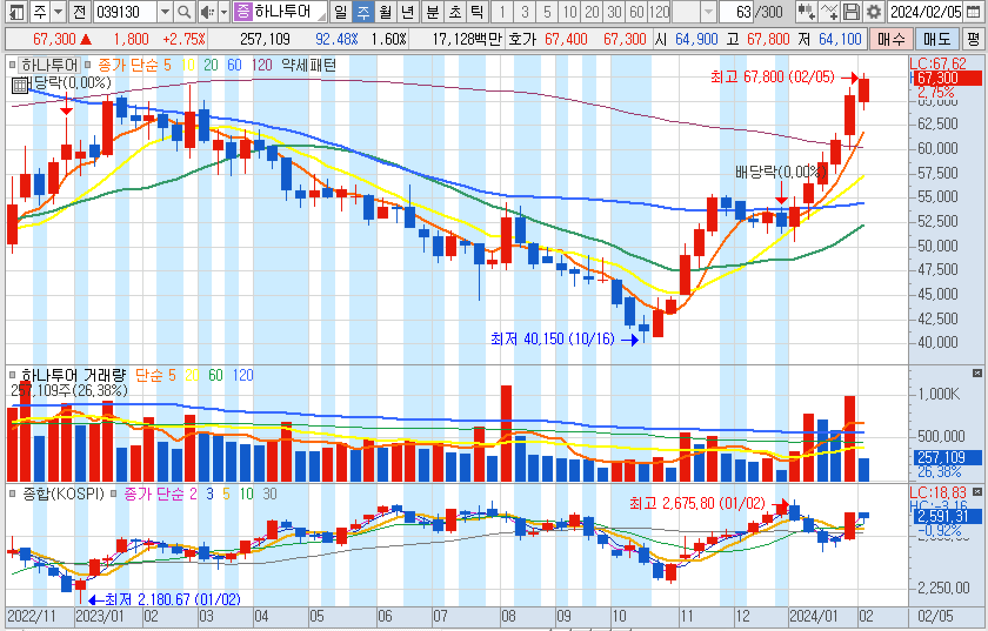Image resolution: width=988 pixels, height=631 pixels.
Task: Select the 일 daily period tab
Action: coord(341,12)
